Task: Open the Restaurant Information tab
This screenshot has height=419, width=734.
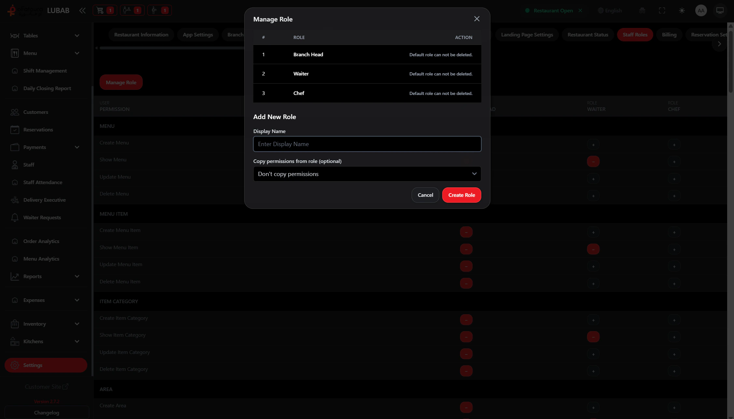Action: 141,35
